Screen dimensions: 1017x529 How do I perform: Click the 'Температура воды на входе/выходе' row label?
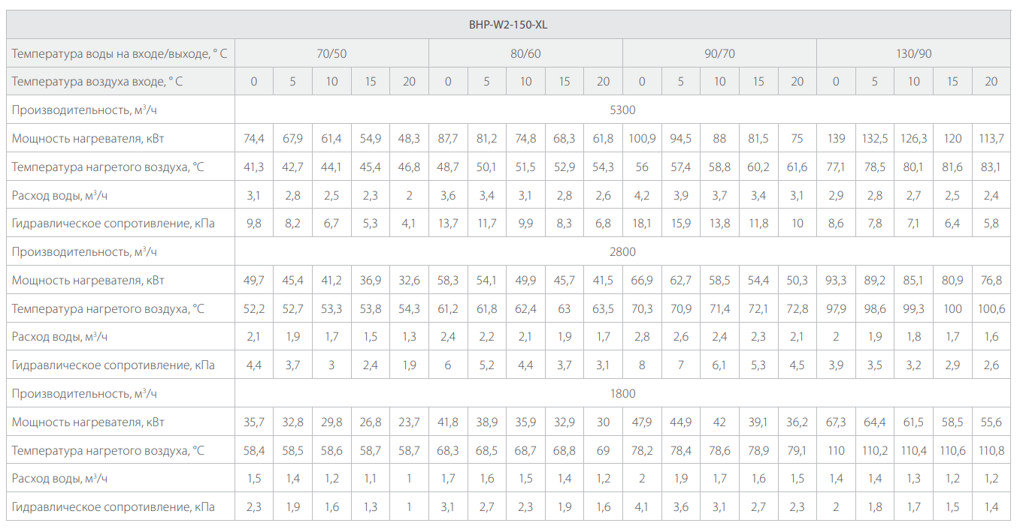pyautogui.click(x=120, y=53)
